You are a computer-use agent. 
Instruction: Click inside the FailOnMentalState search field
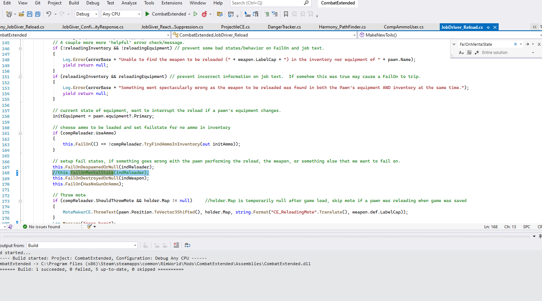point(482,44)
